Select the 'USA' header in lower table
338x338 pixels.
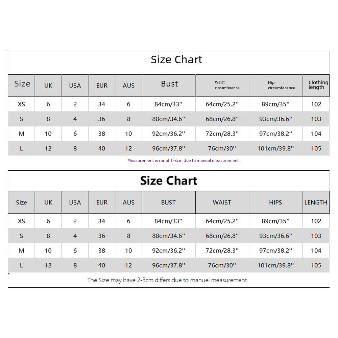[x=75, y=202]
